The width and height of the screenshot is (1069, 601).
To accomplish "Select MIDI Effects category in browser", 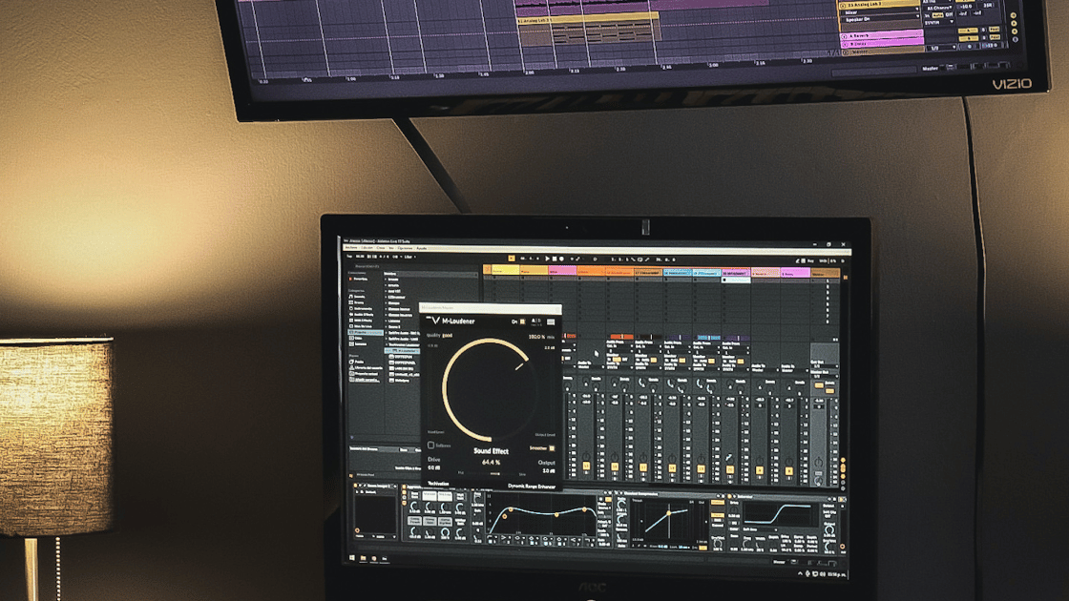I will point(363,321).
